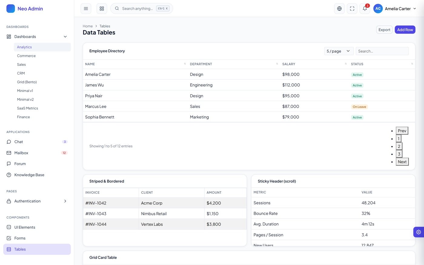Toggle fullscreen mode icon

(x=352, y=8)
